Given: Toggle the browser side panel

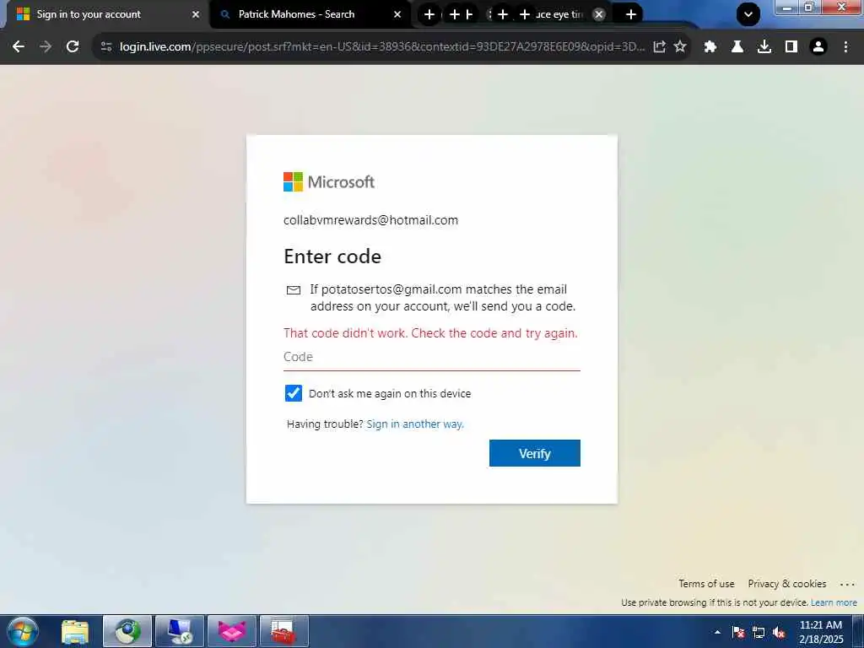Looking at the screenshot, I should click(x=791, y=47).
